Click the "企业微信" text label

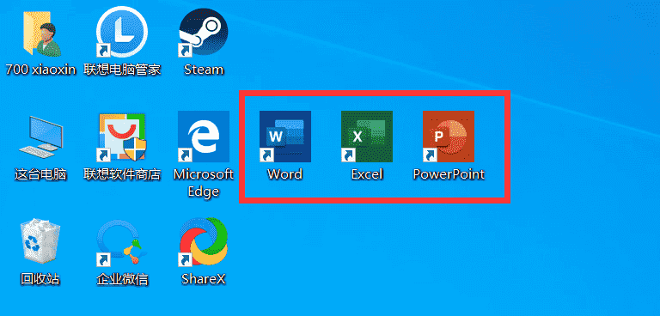tap(122, 278)
